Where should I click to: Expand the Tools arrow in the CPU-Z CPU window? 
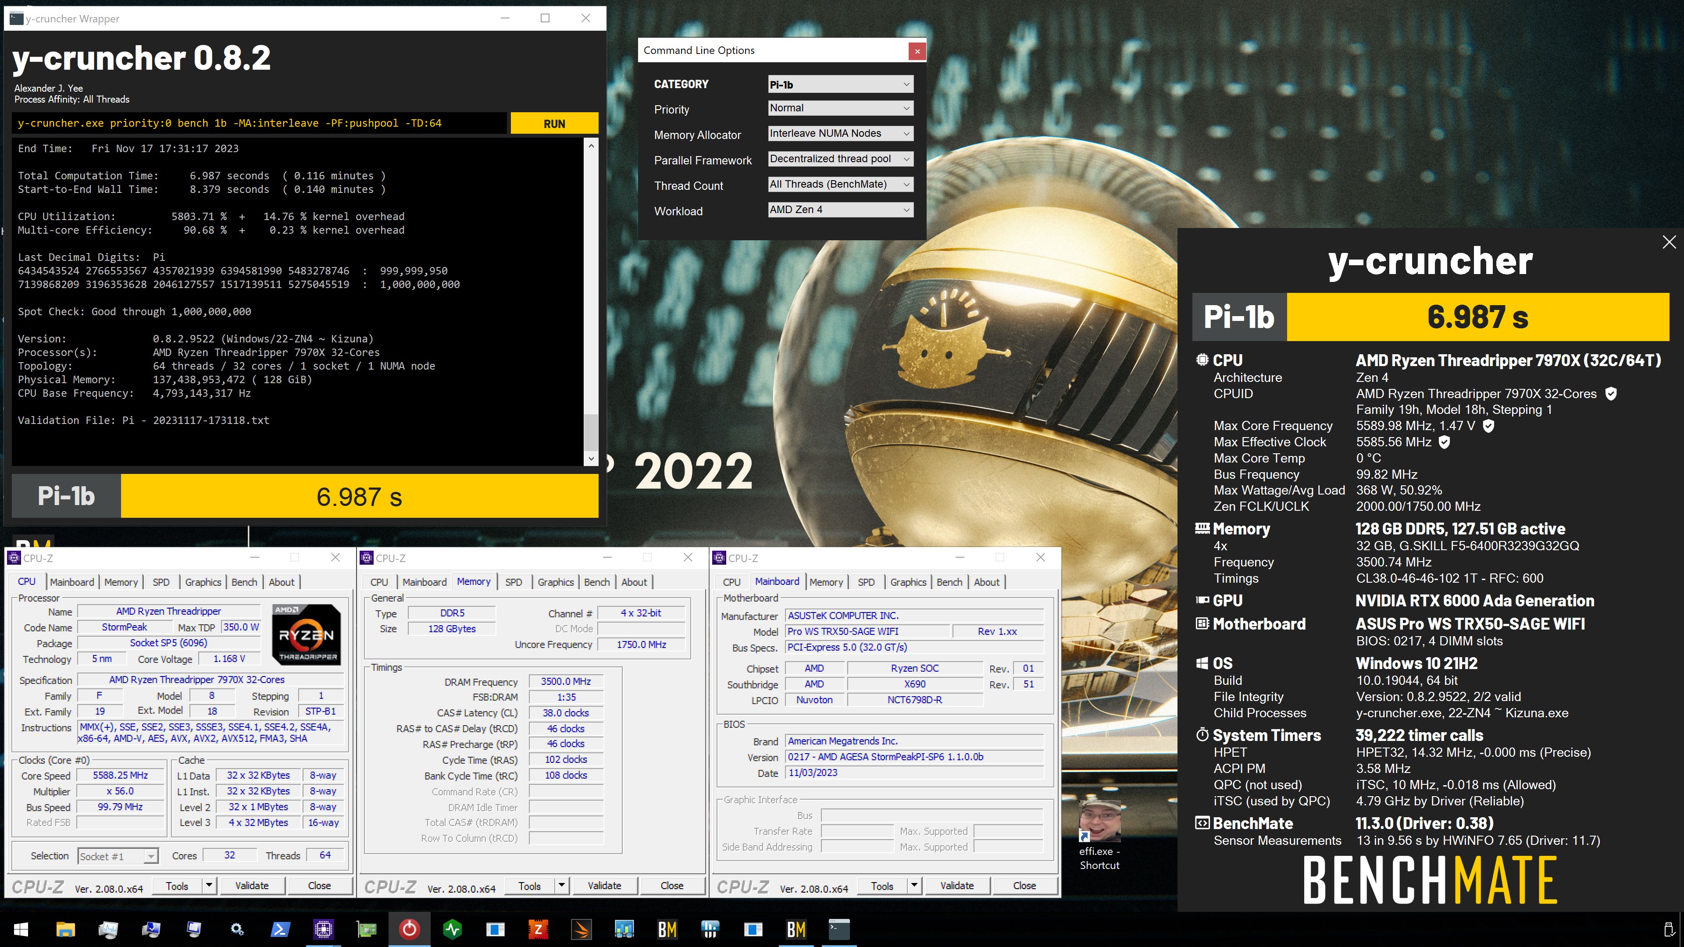coord(209,886)
